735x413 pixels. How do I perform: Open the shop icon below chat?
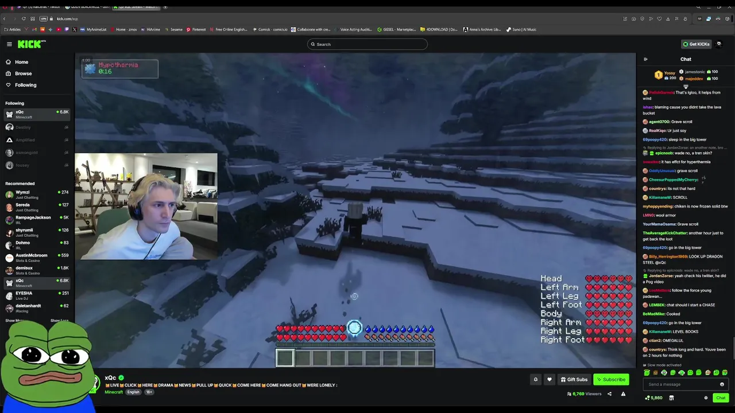672,398
